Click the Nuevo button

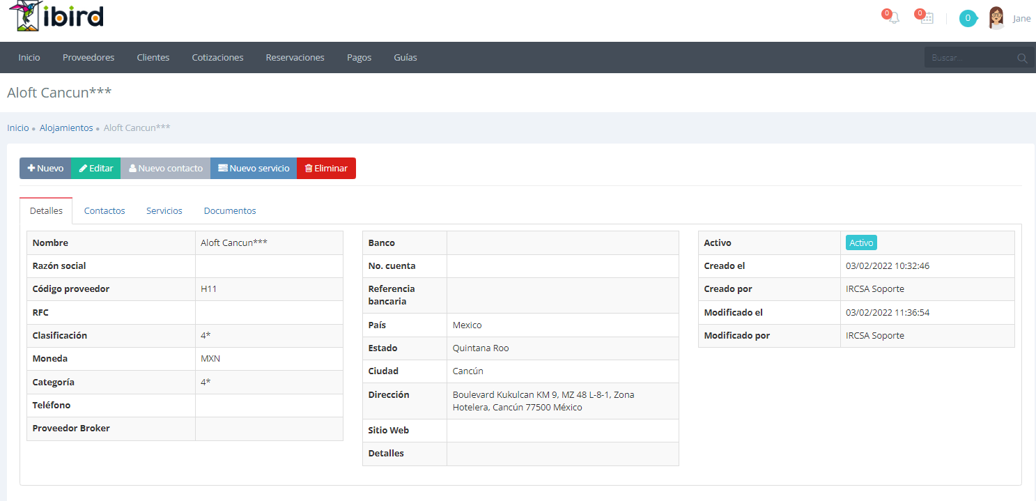(45, 168)
